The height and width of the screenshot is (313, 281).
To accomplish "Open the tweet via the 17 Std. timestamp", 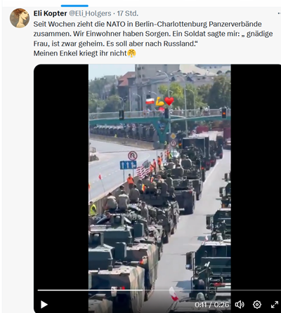I will pos(128,13).
